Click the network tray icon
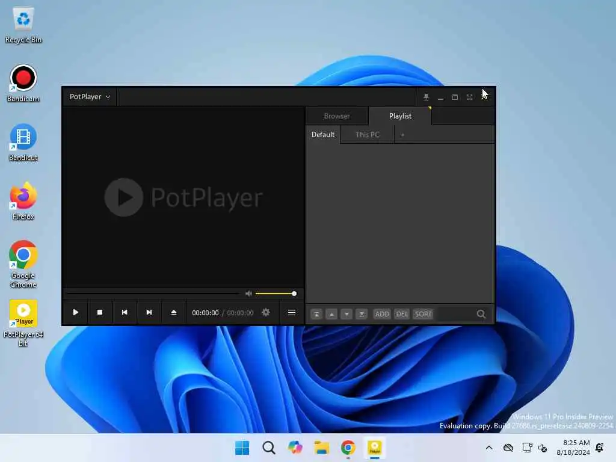Viewport: 616px width, 462px height. tap(527, 448)
